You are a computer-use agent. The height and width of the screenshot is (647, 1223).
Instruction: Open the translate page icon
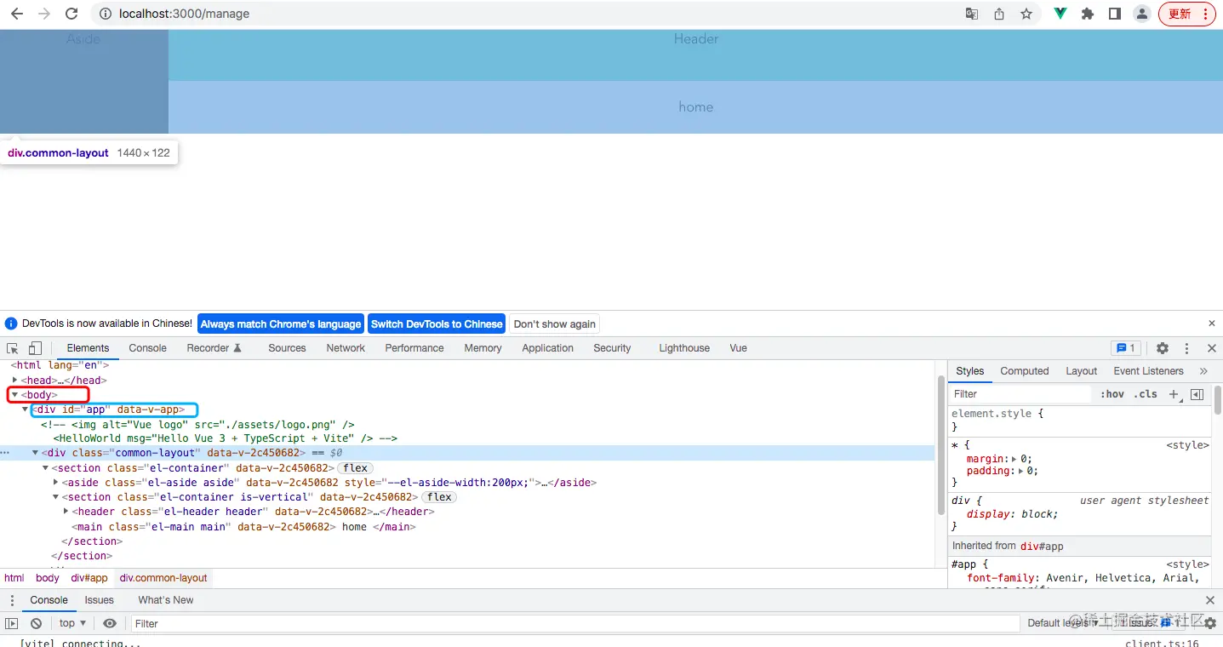point(972,14)
